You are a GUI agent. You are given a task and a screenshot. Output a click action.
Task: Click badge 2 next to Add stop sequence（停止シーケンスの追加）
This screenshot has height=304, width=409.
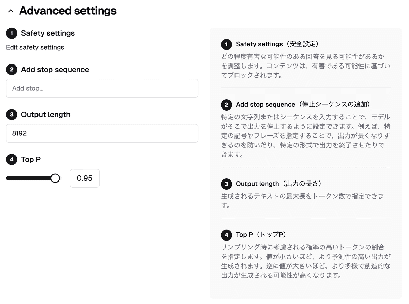click(x=226, y=105)
